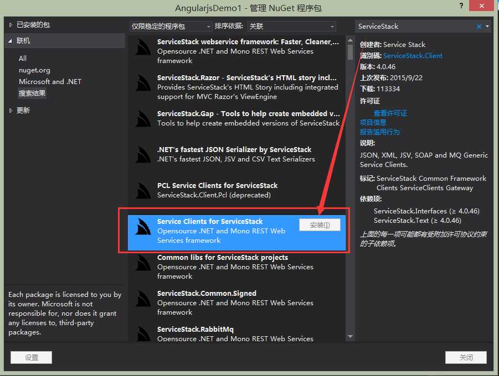Click the 版本 4.0.46 version text

[378, 67]
